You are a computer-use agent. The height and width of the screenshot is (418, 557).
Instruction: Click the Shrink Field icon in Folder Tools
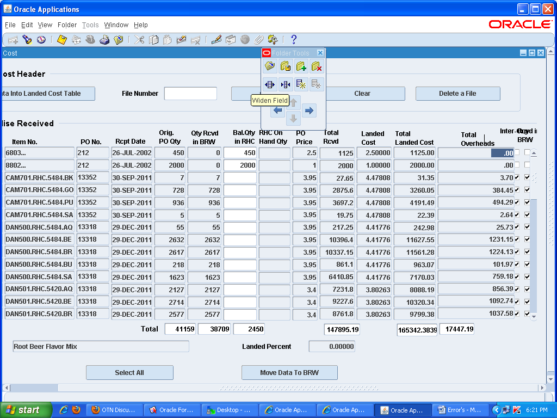tap(286, 84)
